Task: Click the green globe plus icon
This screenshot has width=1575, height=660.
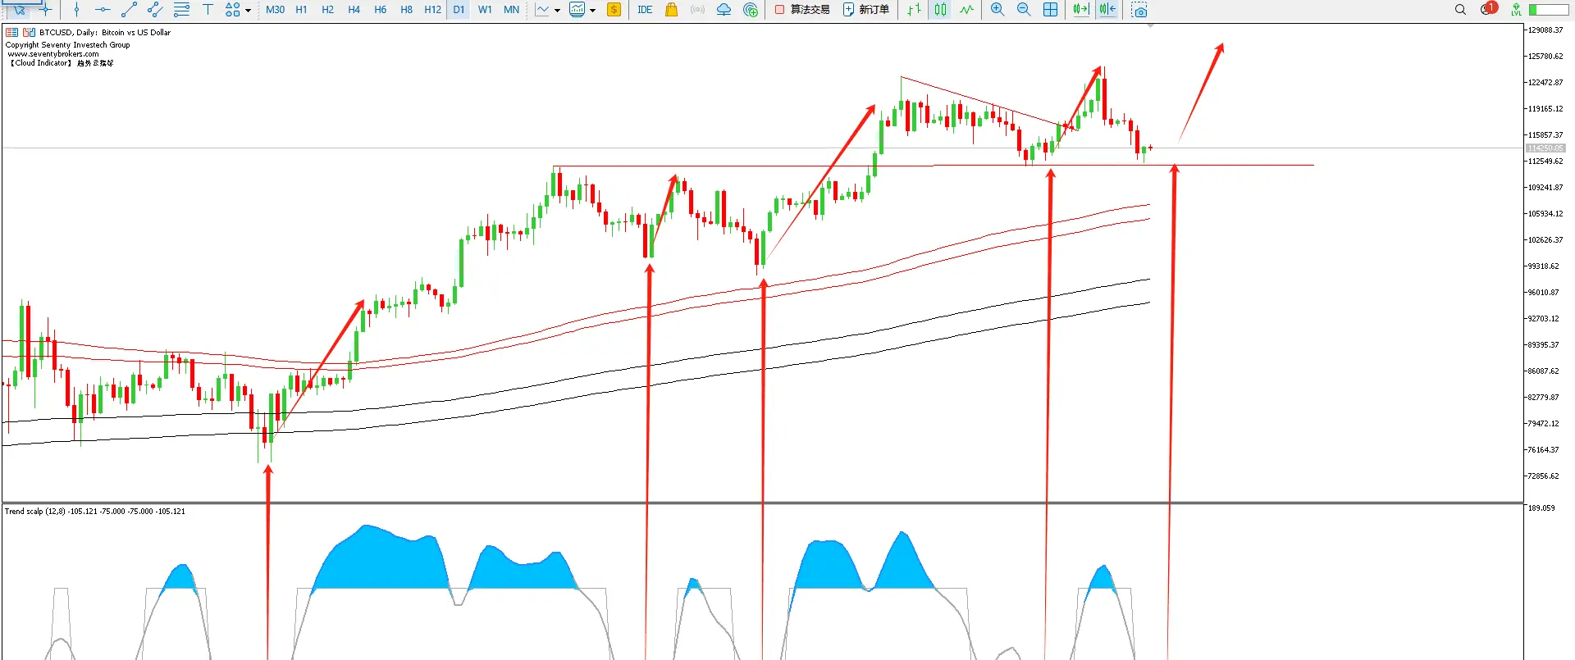Action: [750, 10]
